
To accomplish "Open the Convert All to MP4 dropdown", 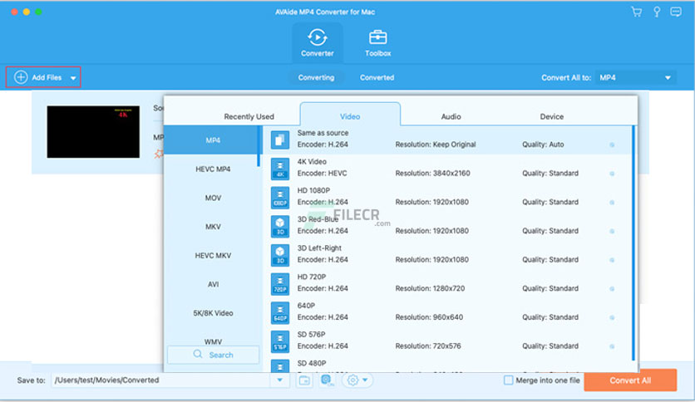I will pos(635,77).
